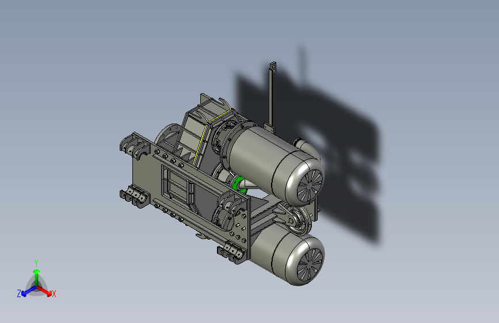Screen dimensions: 499x323
Task: Click the red X axis arrow of the triad
Action: pos(44,291)
